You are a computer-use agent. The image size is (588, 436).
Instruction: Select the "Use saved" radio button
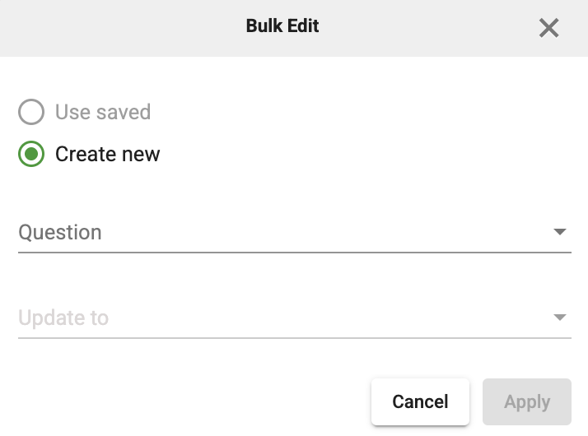(31, 112)
